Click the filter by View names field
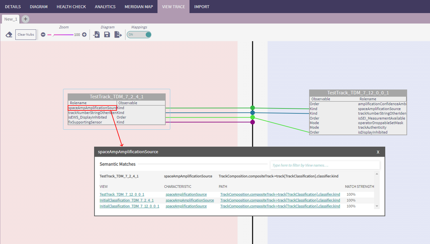The height and width of the screenshot is (244, 430). point(325,165)
